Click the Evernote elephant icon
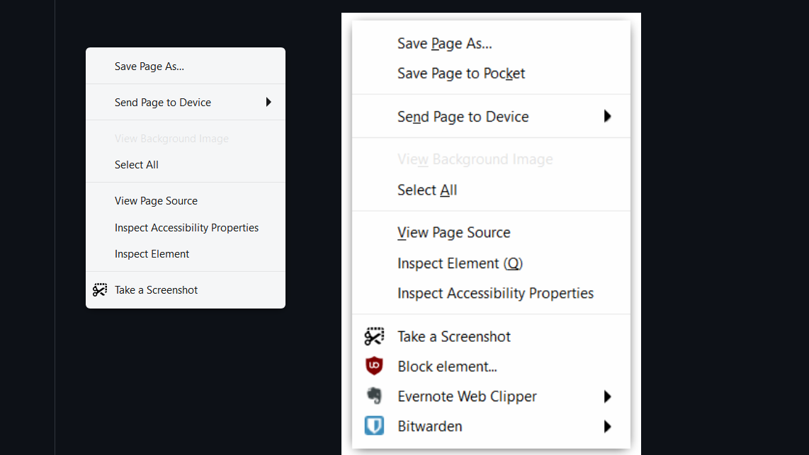This screenshot has height=455, width=809. pos(374,396)
